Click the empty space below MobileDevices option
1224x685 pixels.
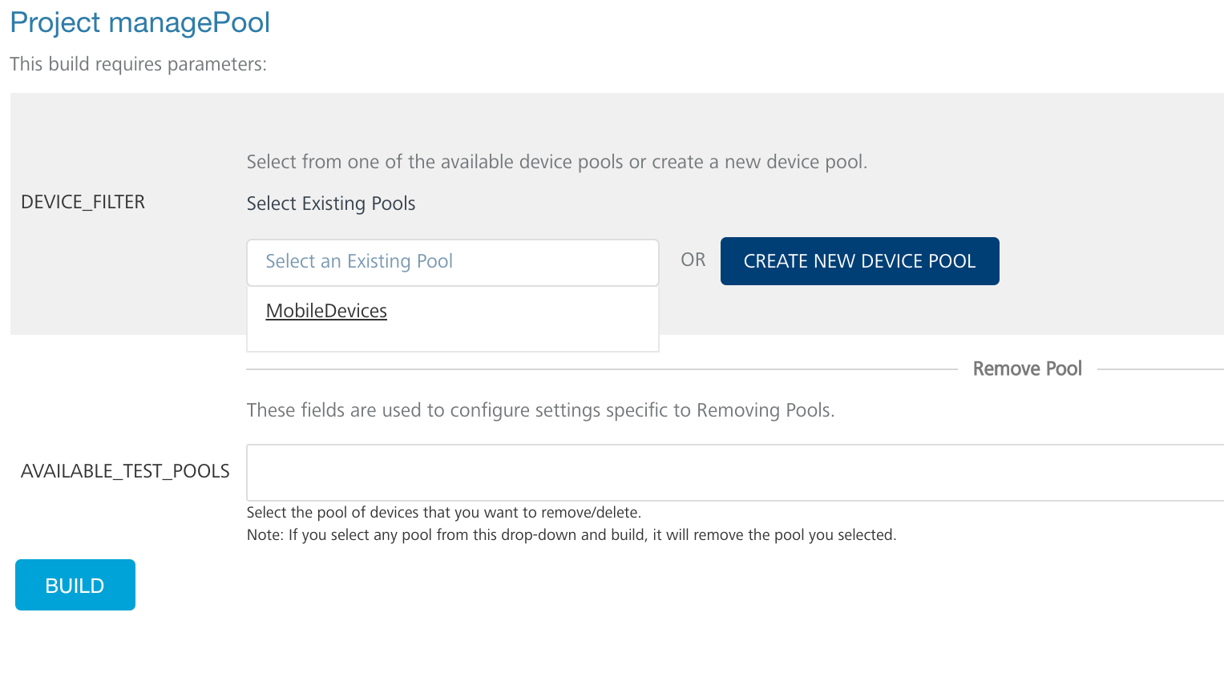[452, 338]
